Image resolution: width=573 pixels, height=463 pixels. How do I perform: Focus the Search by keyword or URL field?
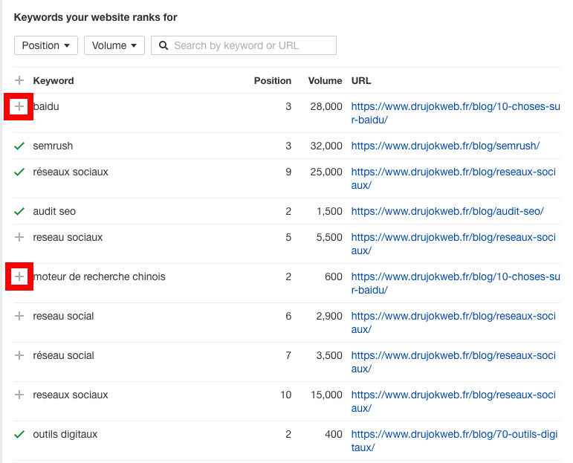pyautogui.click(x=244, y=45)
